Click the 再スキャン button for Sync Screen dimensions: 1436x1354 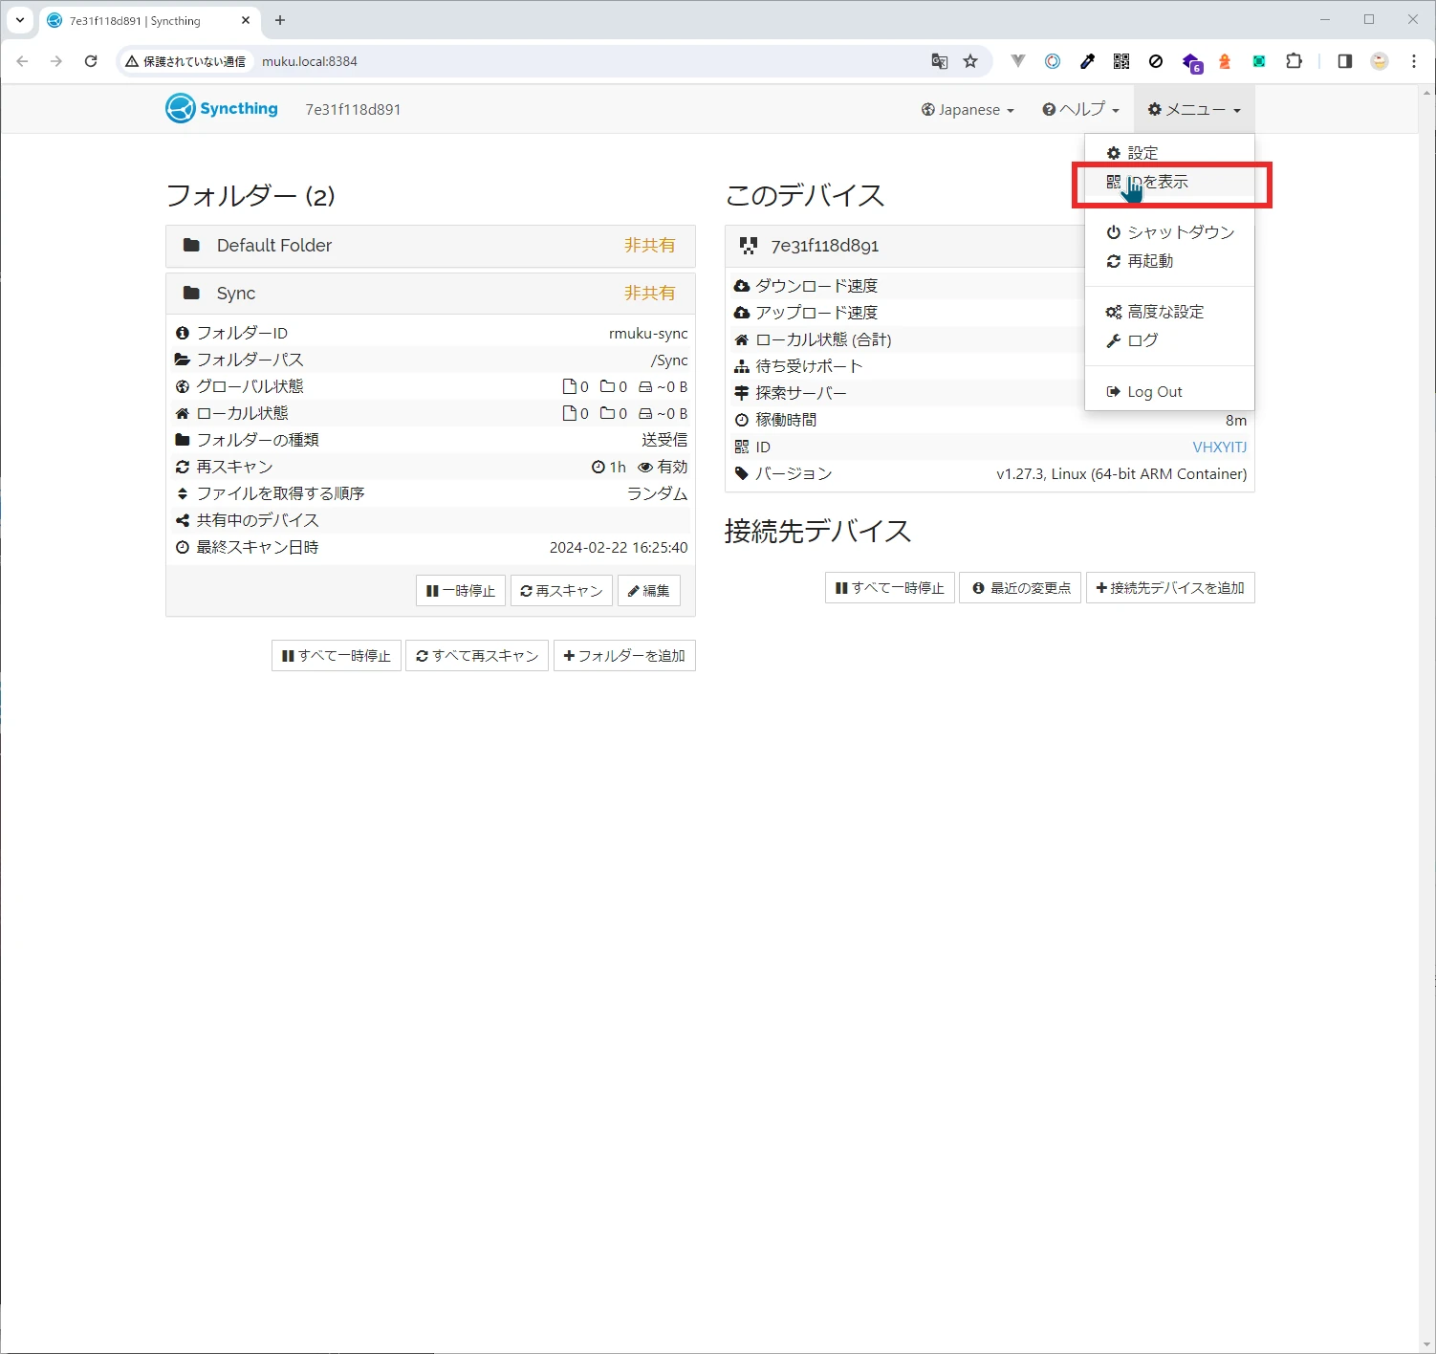(x=561, y=591)
